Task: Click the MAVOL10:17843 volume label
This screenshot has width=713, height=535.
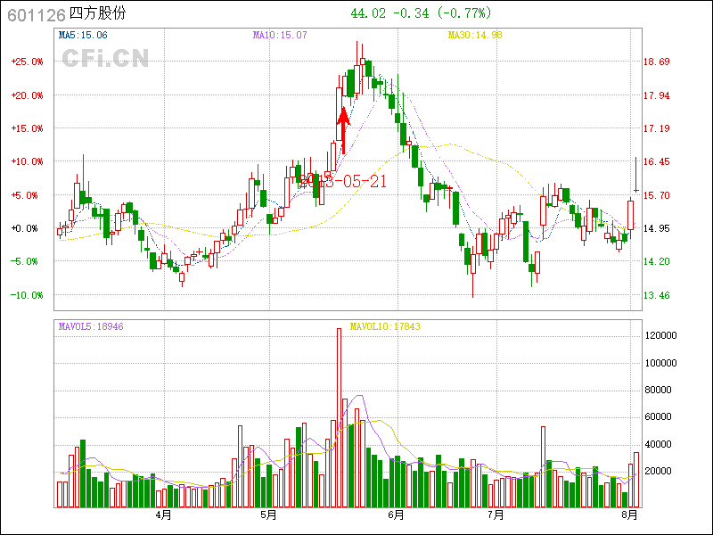Action: [x=385, y=326]
